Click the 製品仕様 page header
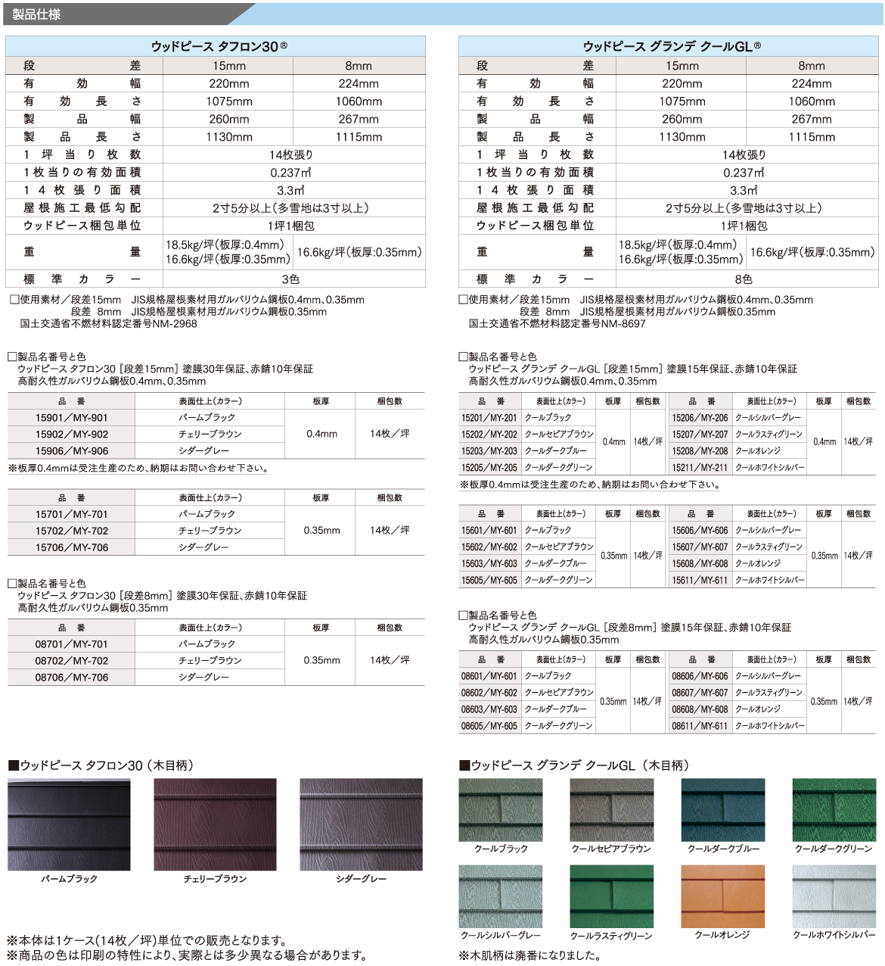The image size is (885, 966). 36,14
